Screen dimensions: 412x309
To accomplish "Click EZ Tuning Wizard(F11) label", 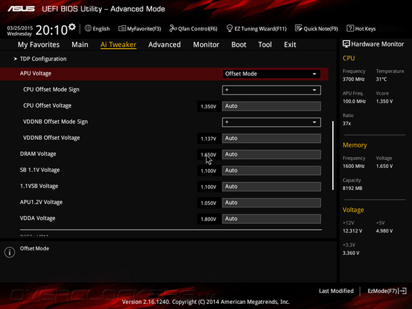I will point(260,28).
